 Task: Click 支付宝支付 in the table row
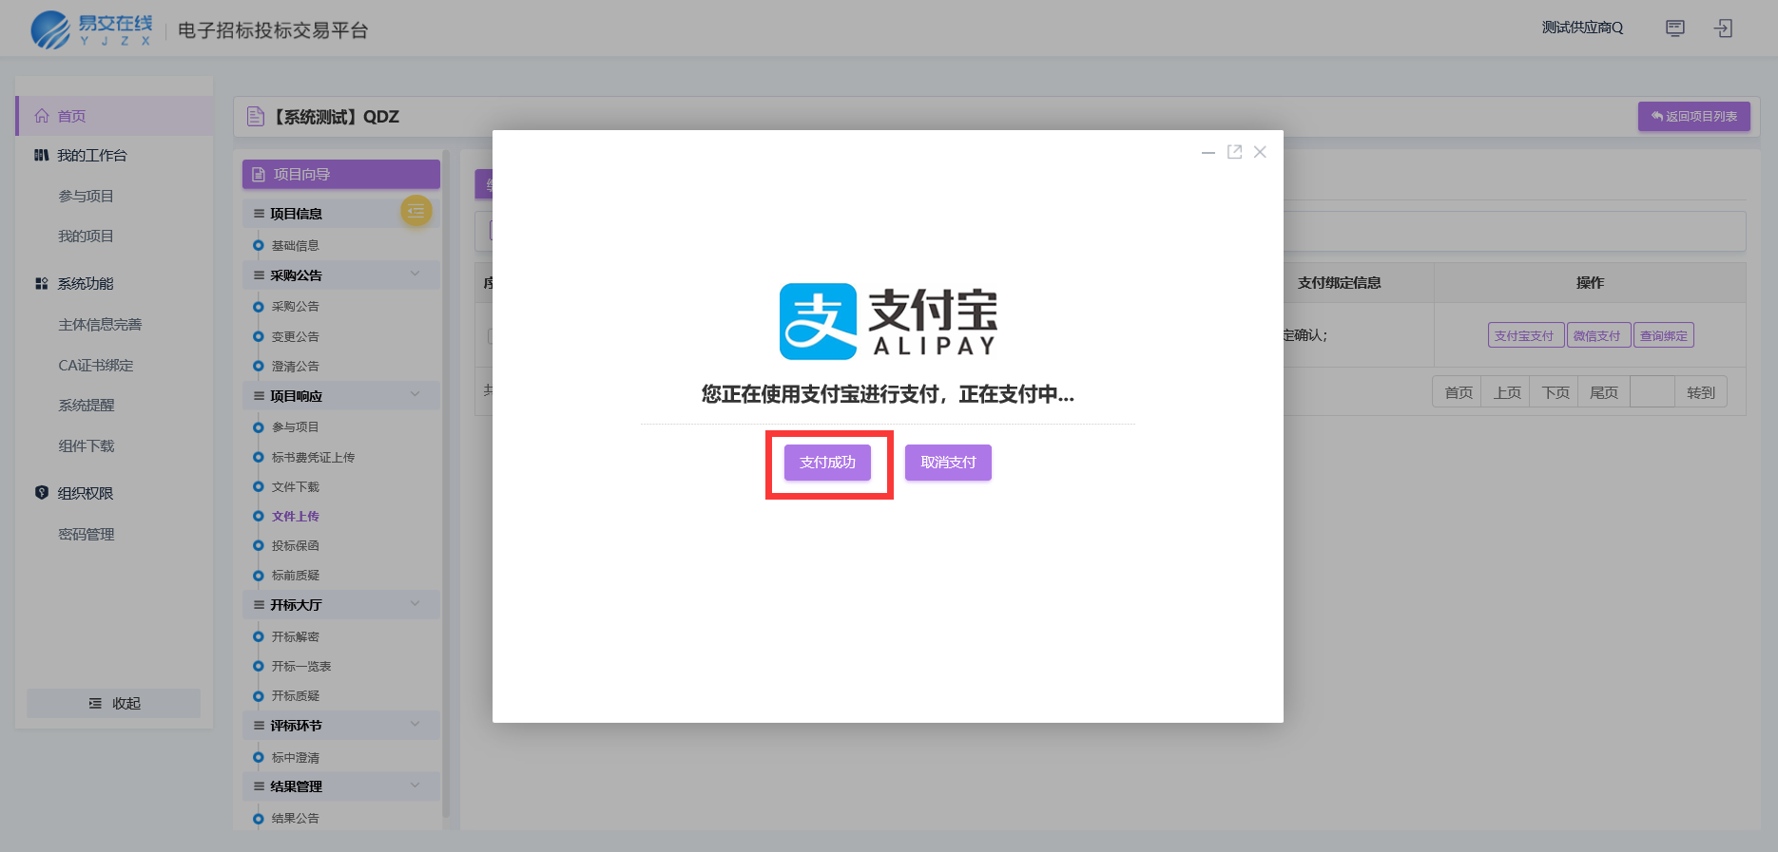[x=1525, y=335]
